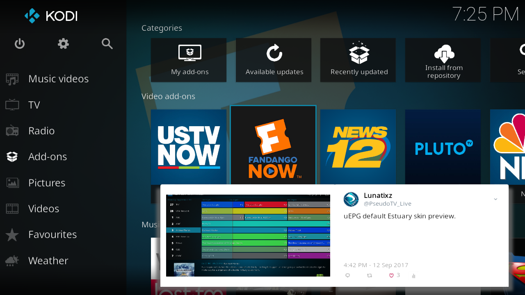Click the reply icon on the tweet
Viewport: 525px width, 295px height.
(x=348, y=276)
